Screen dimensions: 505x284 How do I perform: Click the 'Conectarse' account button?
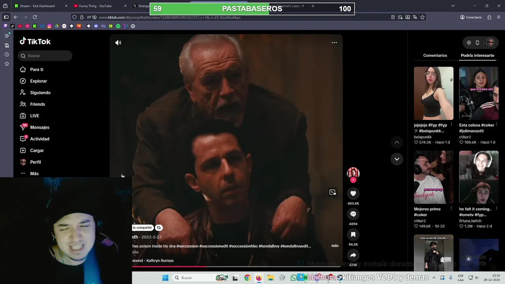pos(471,17)
